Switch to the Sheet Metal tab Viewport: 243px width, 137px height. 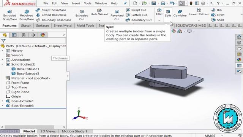pyautogui.click(x=63, y=25)
